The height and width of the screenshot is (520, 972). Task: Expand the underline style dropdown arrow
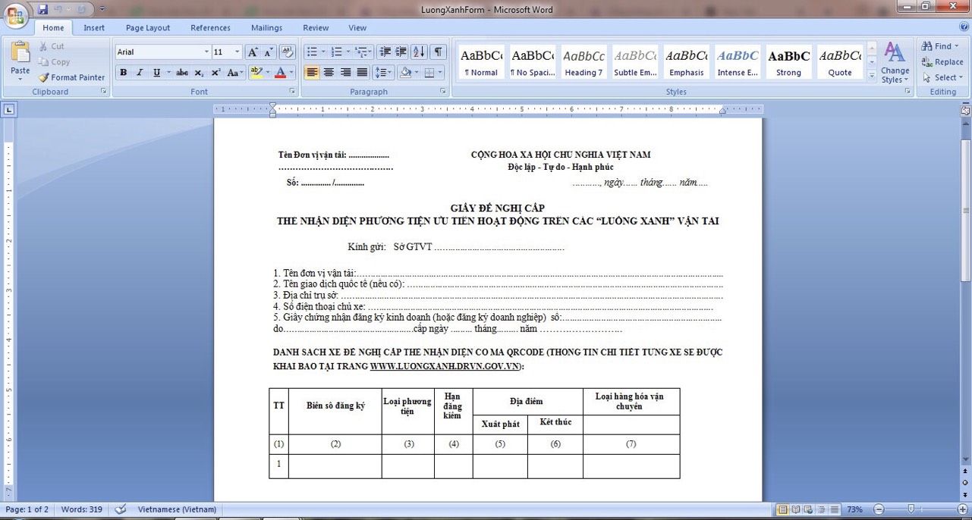pos(168,73)
